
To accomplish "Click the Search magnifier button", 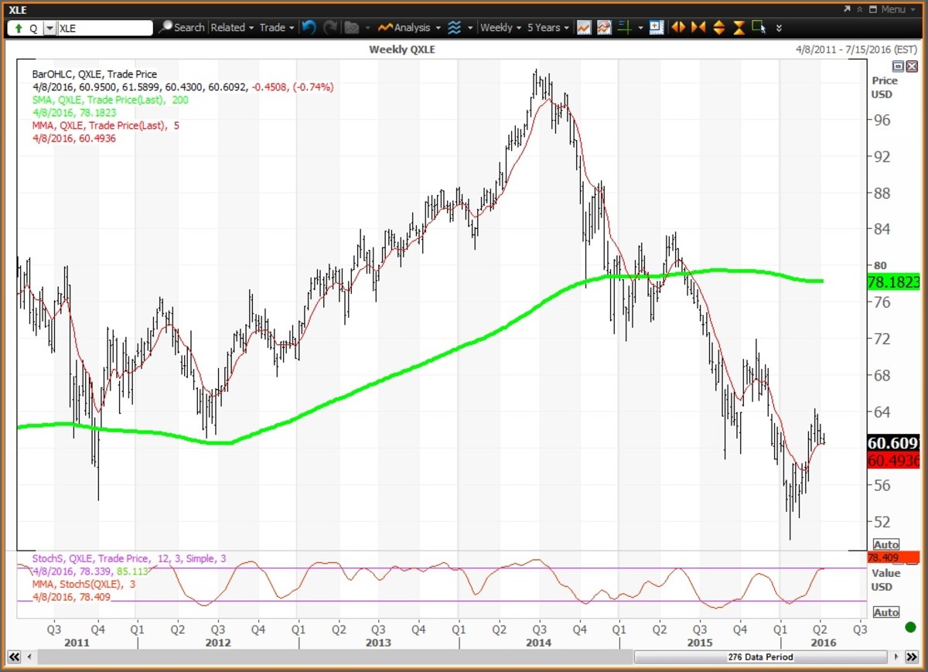I will tap(183, 27).
